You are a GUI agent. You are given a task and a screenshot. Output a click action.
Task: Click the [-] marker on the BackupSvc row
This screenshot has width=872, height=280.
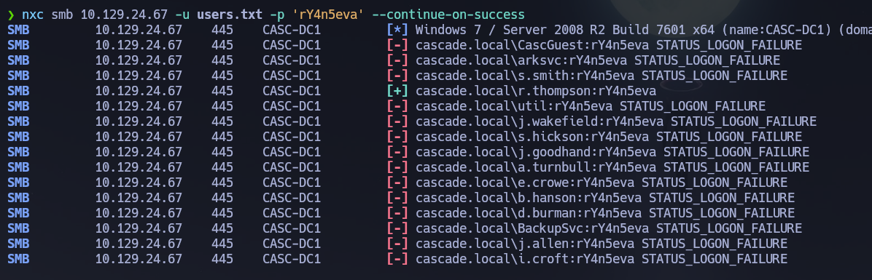coord(397,228)
